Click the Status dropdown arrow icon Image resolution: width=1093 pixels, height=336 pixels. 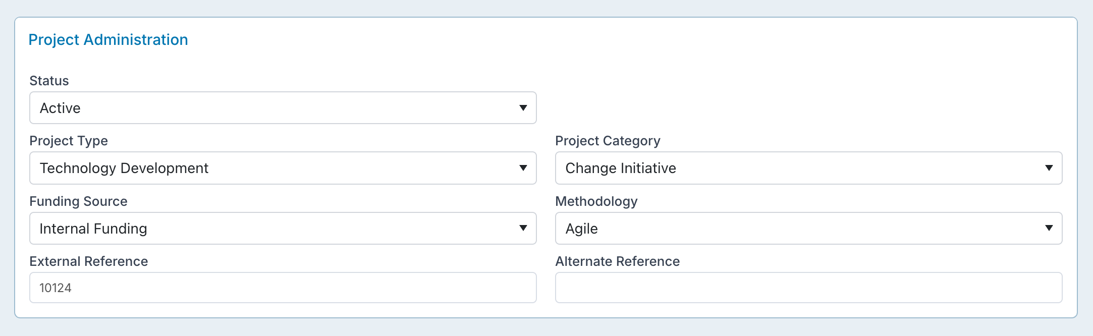(523, 108)
